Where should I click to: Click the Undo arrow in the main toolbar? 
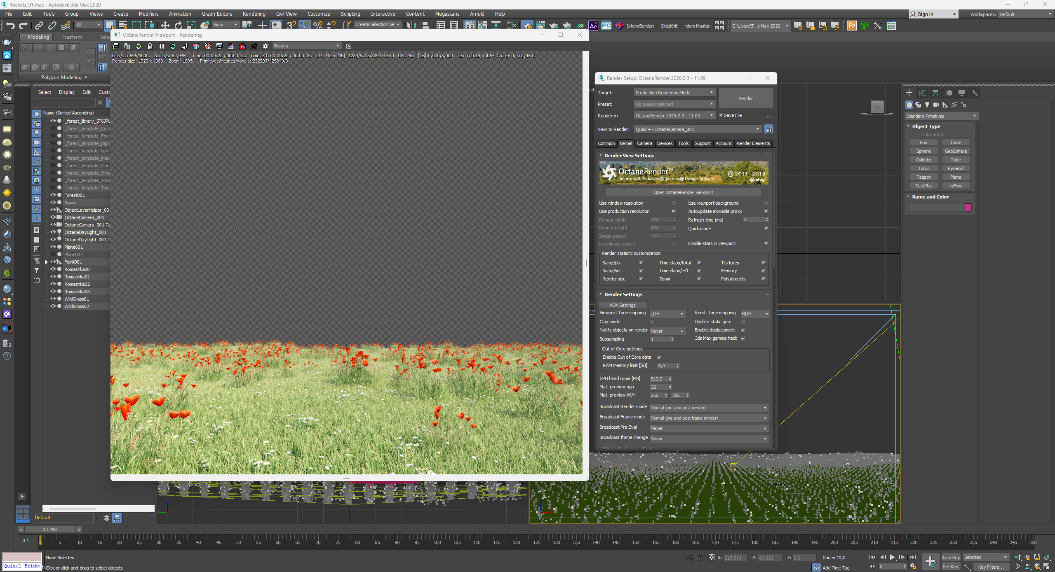tap(10, 26)
